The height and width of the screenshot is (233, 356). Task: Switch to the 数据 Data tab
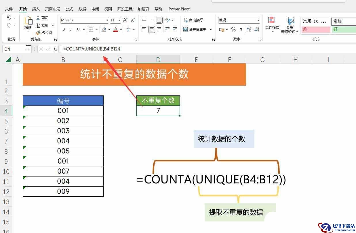(x=82, y=9)
